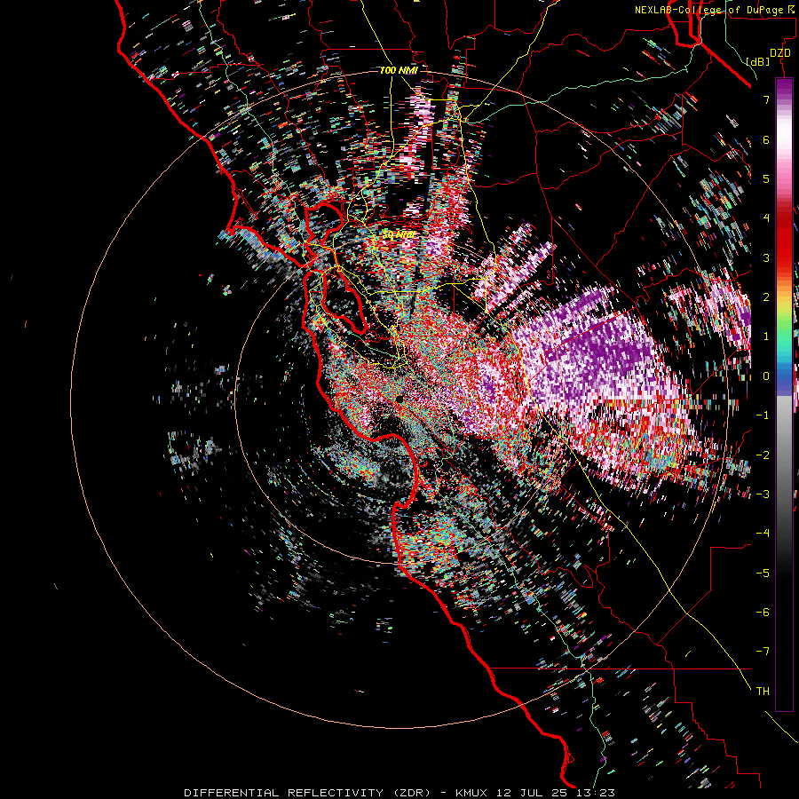The width and height of the screenshot is (799, 799).
Task: Click the -7 value on the color scale
Action: 763,652
